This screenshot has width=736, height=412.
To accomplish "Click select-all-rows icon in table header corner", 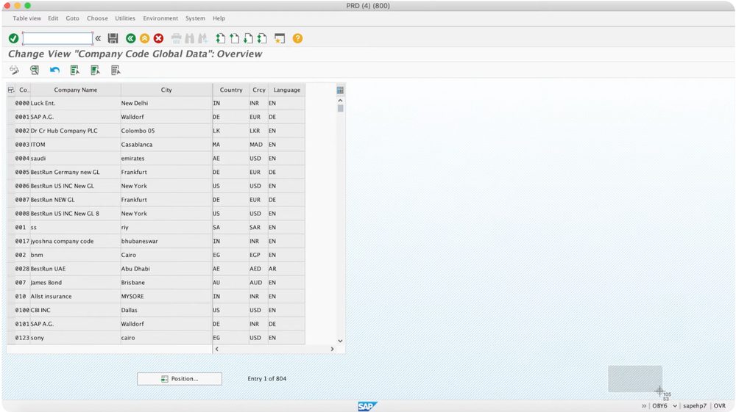I will pyautogui.click(x=11, y=90).
